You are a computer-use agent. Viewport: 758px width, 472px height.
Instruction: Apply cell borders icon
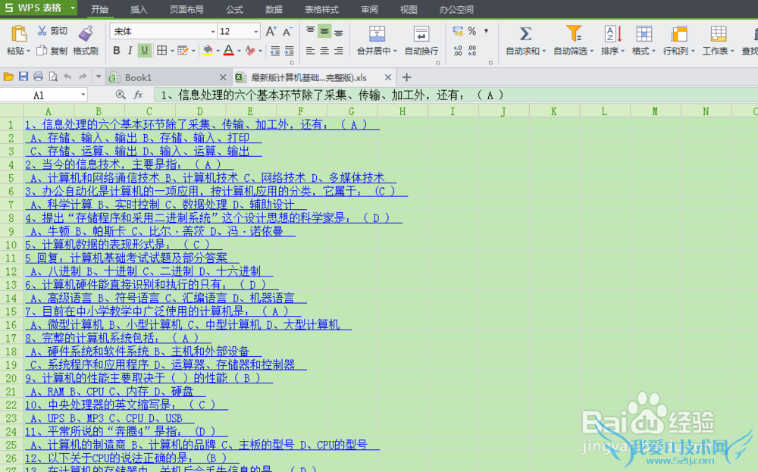(x=161, y=50)
